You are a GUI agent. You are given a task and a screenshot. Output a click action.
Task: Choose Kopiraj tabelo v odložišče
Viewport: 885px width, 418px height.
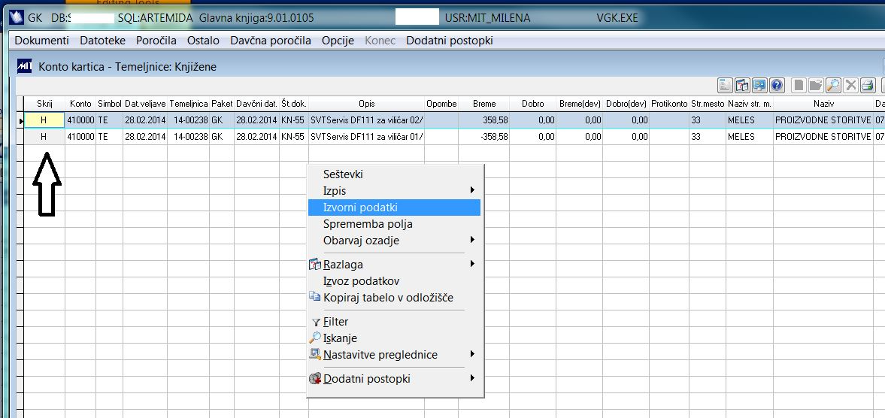point(388,297)
